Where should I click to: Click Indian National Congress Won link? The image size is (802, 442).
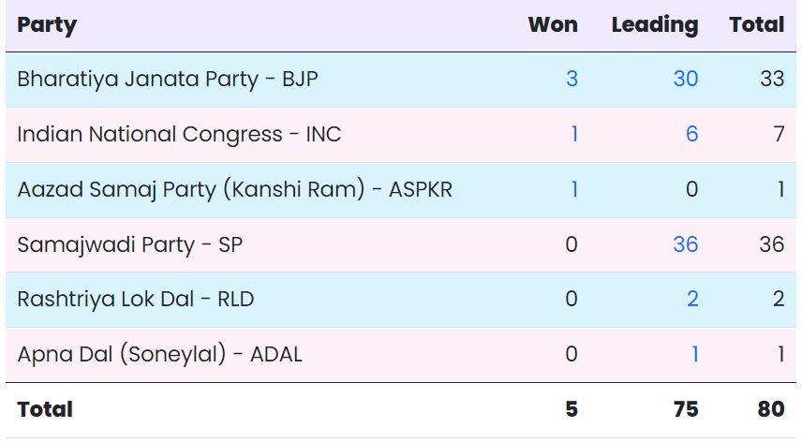[x=573, y=134]
